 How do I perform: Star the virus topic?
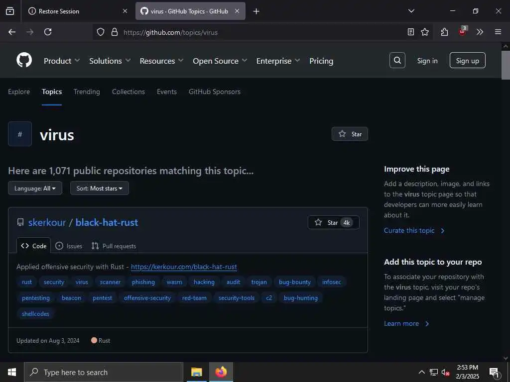(350, 134)
